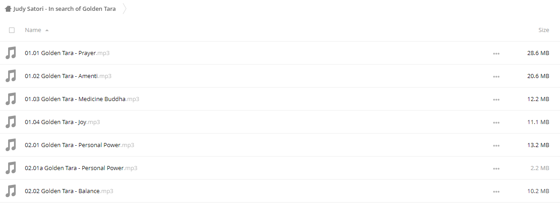The width and height of the screenshot is (560, 203).
Task: Sort files by the Size column
Action: [544, 30]
